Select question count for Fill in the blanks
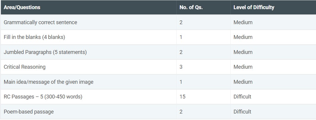This screenshot has width=316, height=120. (x=181, y=37)
